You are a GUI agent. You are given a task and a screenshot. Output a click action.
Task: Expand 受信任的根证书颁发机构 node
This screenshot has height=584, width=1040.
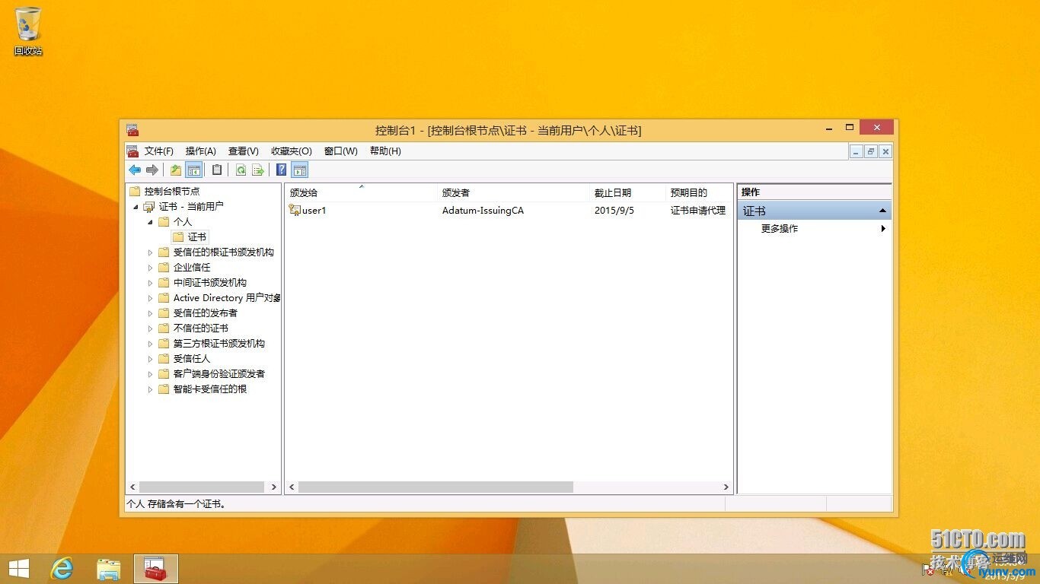point(151,252)
